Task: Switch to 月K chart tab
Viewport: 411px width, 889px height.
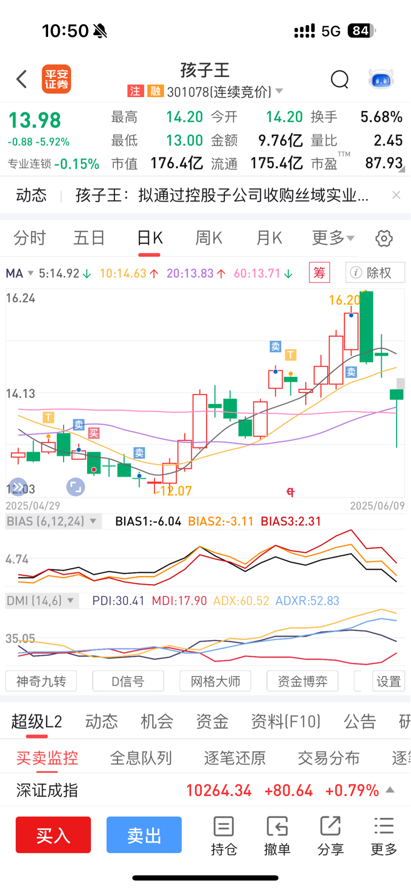Action: point(269,238)
